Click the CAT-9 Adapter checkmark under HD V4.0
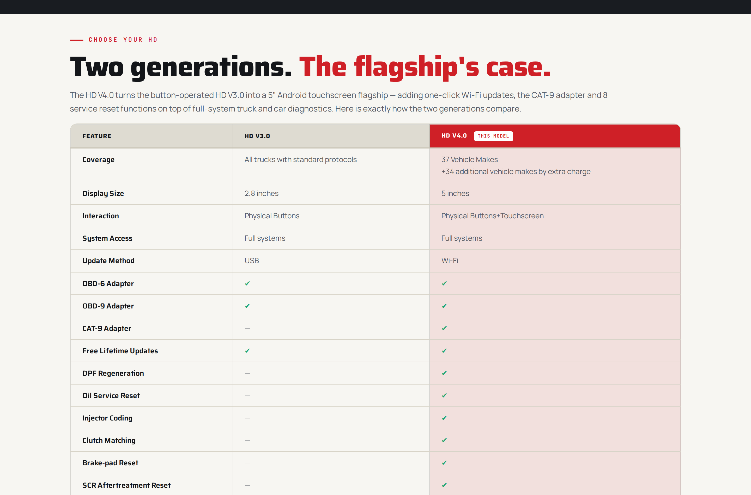 coord(444,328)
